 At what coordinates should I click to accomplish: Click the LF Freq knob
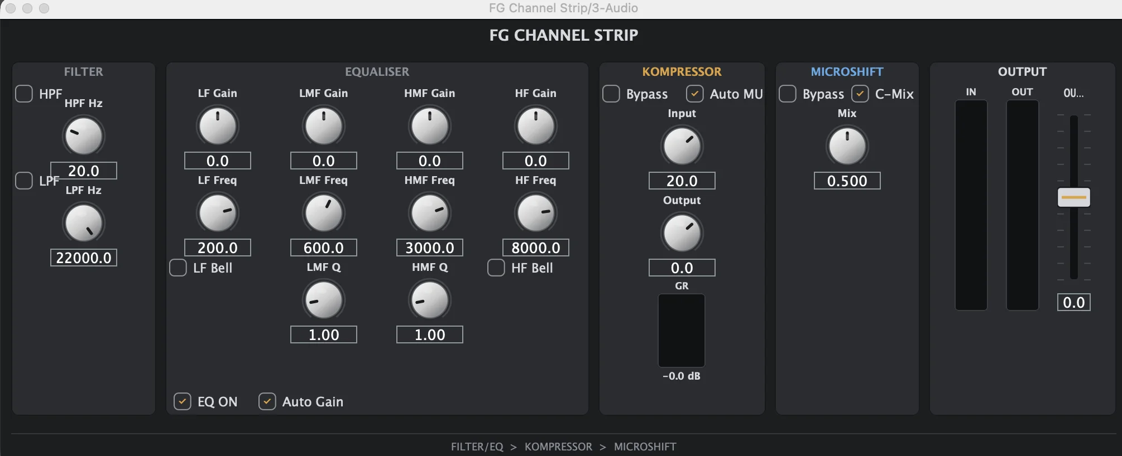click(218, 213)
